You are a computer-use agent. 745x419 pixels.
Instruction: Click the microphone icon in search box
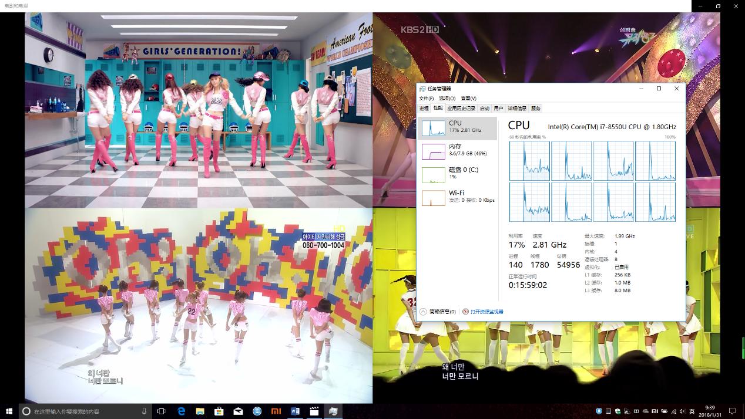click(x=144, y=411)
